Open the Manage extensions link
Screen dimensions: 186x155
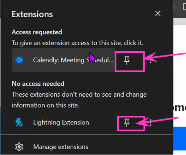[61, 147]
